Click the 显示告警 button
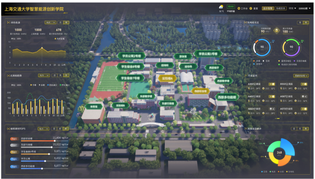 [268, 8]
